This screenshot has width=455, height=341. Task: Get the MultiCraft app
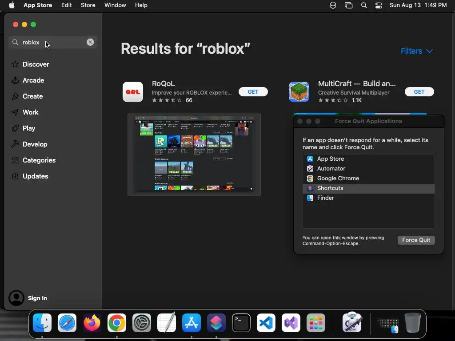(x=419, y=91)
